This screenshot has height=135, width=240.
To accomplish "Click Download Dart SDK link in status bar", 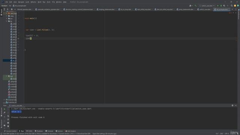I will [84, 133].
